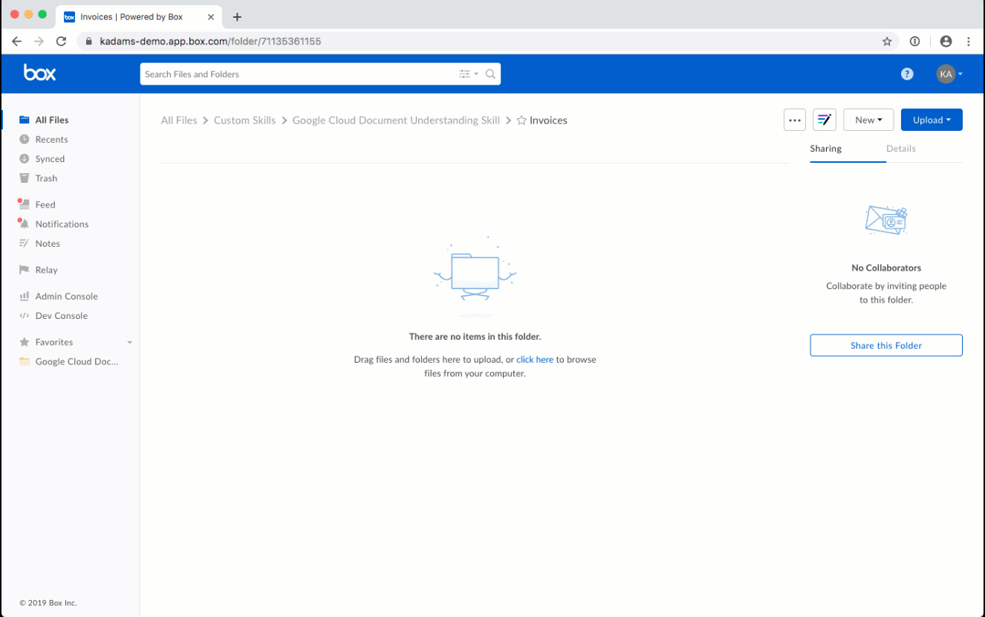Open the New dropdown button
Screen dimensions: 985x617
pyautogui.click(x=868, y=120)
